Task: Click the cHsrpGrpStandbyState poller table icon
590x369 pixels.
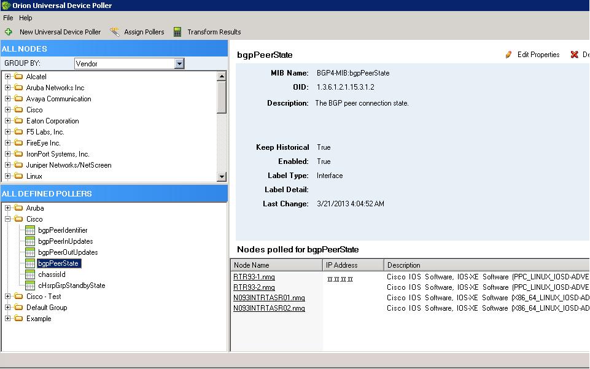Action: pos(30,285)
